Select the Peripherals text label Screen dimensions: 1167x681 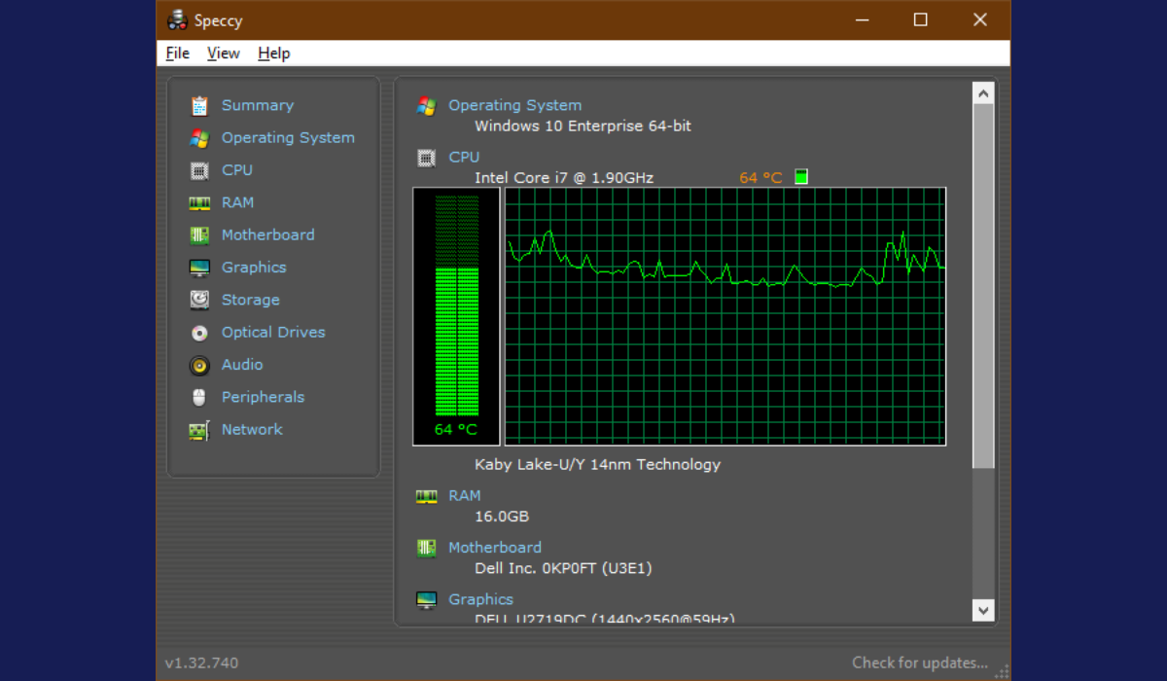pos(263,397)
